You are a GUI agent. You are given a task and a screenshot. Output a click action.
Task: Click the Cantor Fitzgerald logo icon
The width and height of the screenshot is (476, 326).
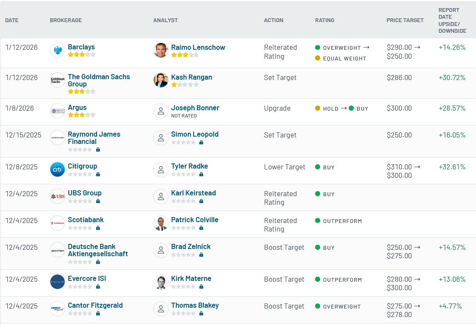(57, 309)
